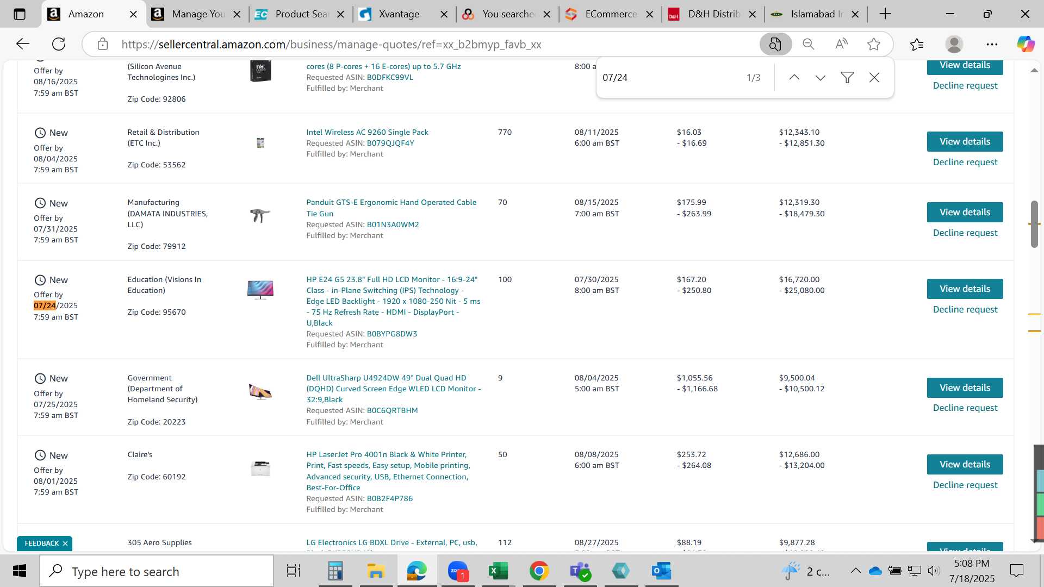Click the Windows taskbar search box
The width and height of the screenshot is (1044, 587).
pyautogui.click(x=157, y=571)
